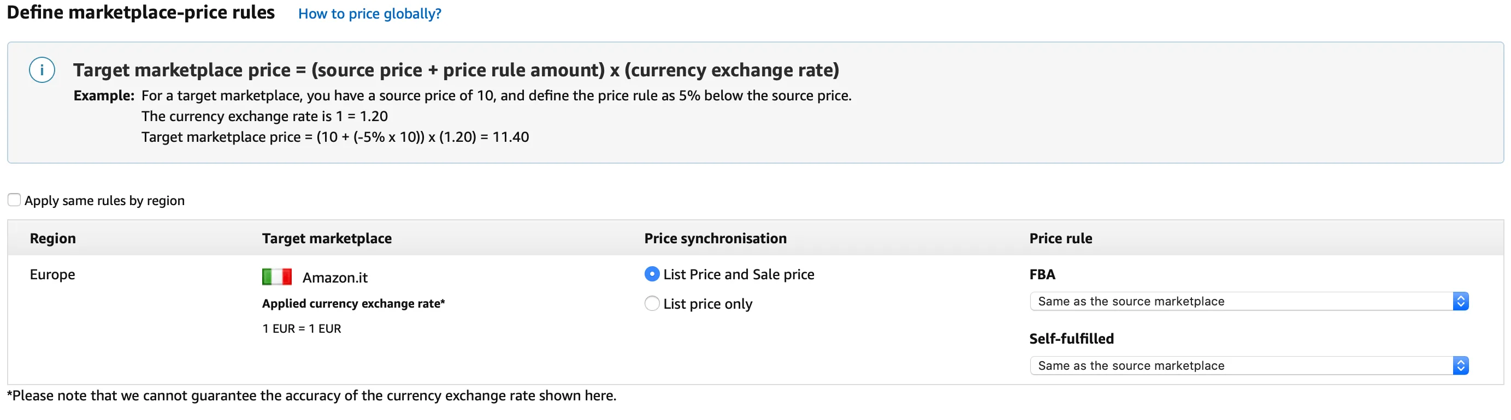Select 'List Price and Sale price' radio
Viewport: 1511px width, 420px height.
pyautogui.click(x=652, y=274)
